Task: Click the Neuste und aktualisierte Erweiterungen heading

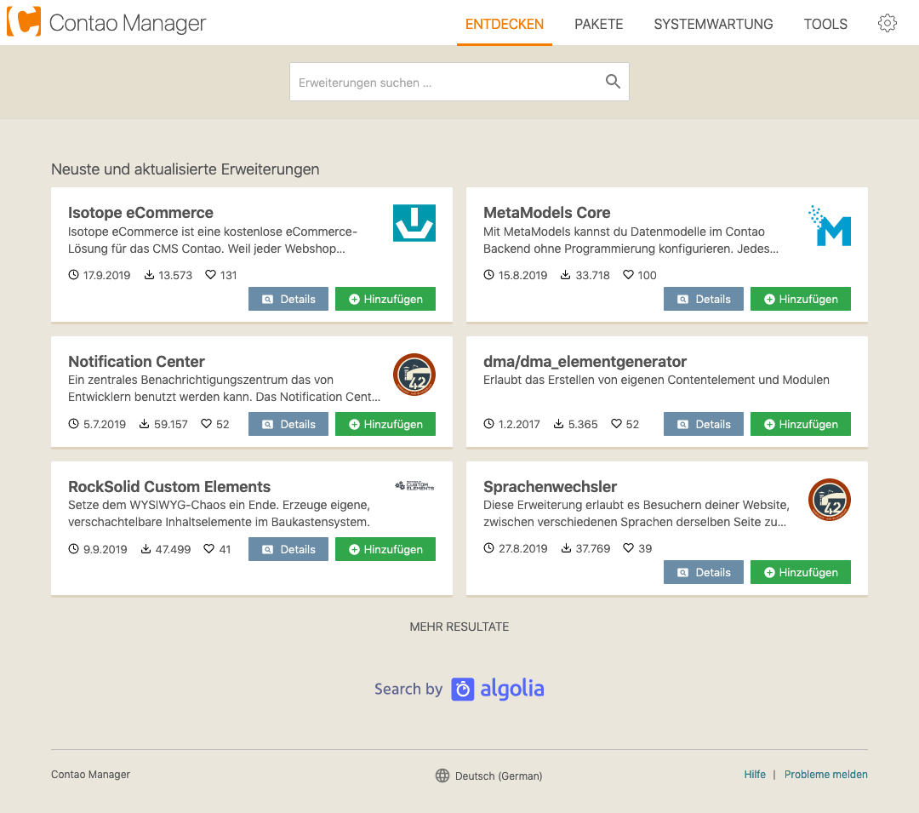Action: point(186,169)
